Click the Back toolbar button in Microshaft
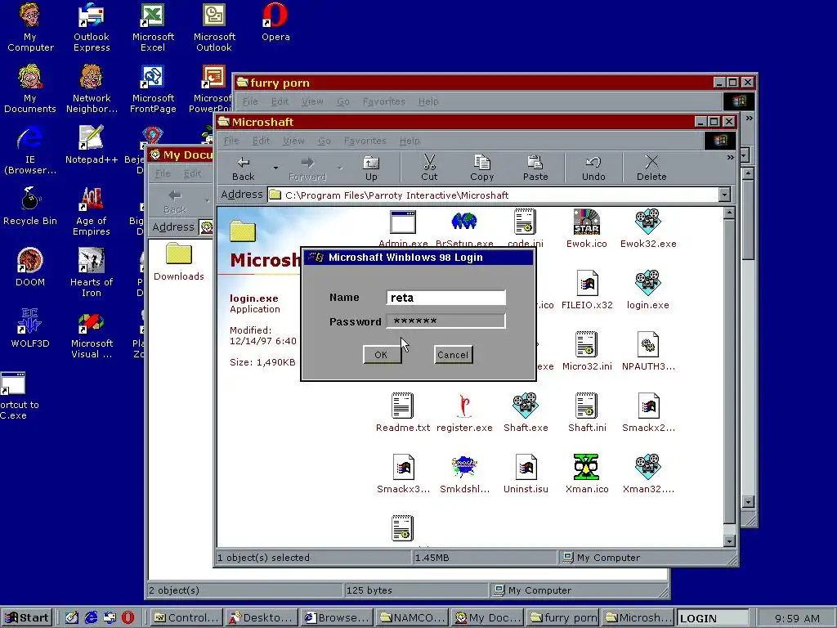 [244, 168]
